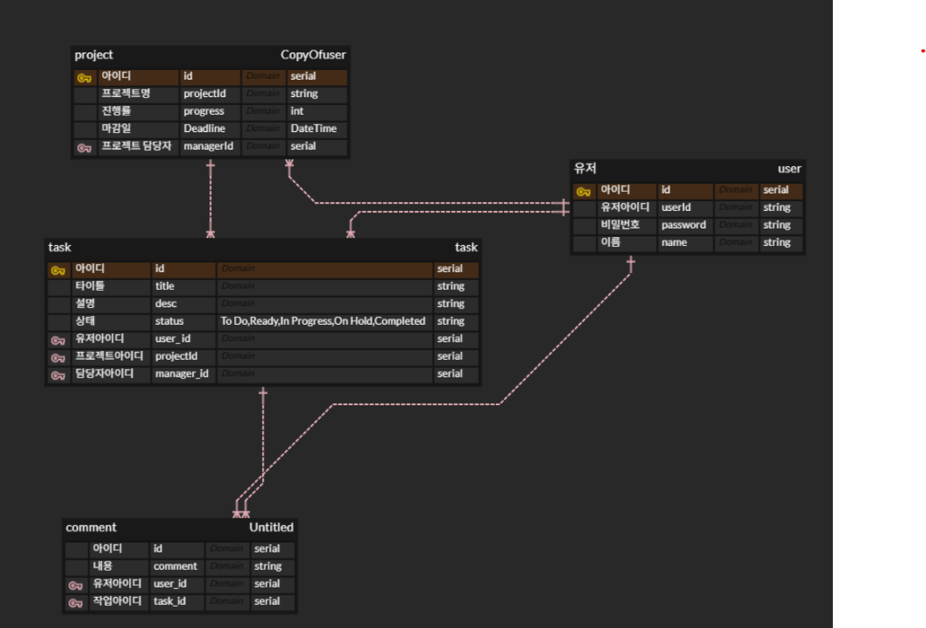Click the foreign key icon beside comment user_id
The width and height of the screenshot is (926, 628).
tap(76, 586)
